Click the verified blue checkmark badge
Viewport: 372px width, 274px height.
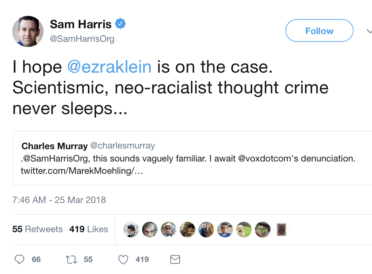tap(121, 23)
